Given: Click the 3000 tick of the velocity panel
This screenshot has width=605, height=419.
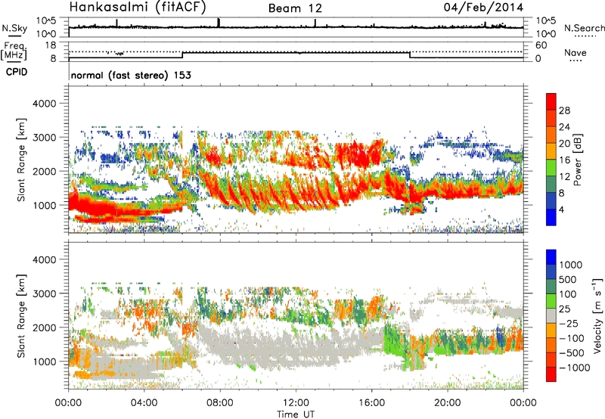Looking at the screenshot, I should [45, 293].
